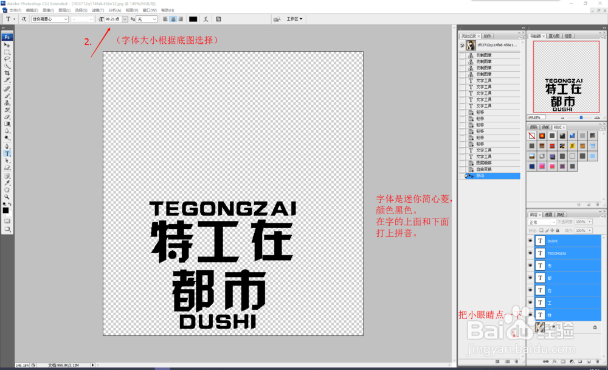Open the layer fill slider arrow

[x=590, y=230]
